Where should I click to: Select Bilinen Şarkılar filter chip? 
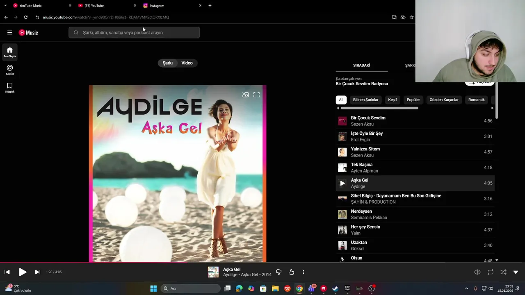pos(366,100)
